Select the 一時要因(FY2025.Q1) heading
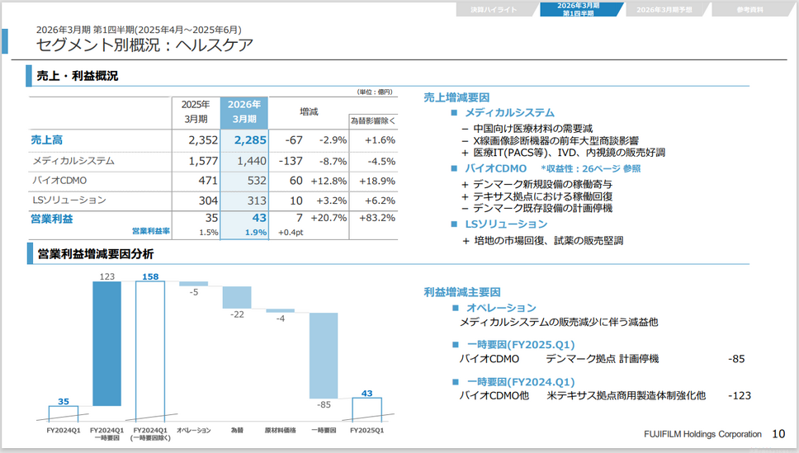This screenshot has width=799, height=453. 521,345
